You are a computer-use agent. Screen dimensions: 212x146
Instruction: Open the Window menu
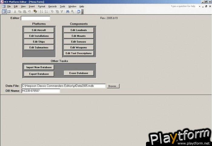(72, 6)
